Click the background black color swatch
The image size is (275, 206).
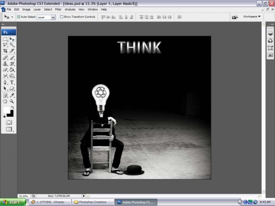point(11,114)
